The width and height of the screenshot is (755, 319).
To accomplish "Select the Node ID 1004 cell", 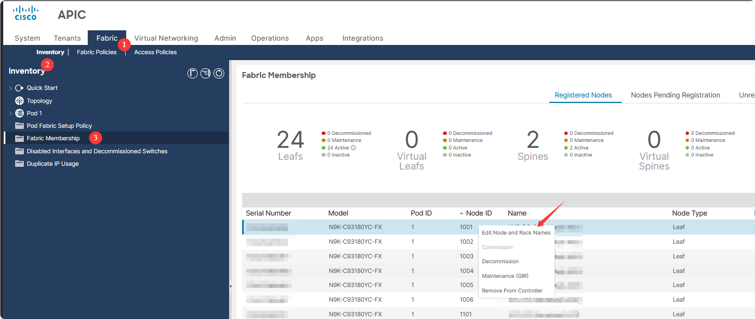I will 466,271.
